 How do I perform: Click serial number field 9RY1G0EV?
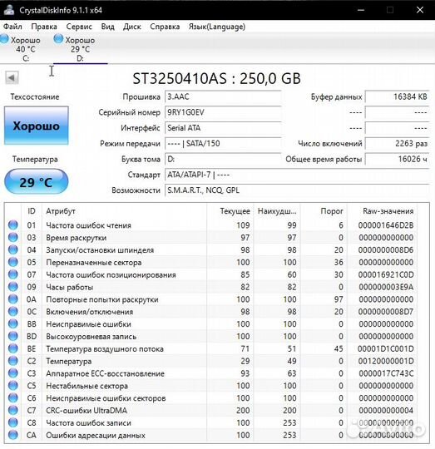[x=223, y=112]
